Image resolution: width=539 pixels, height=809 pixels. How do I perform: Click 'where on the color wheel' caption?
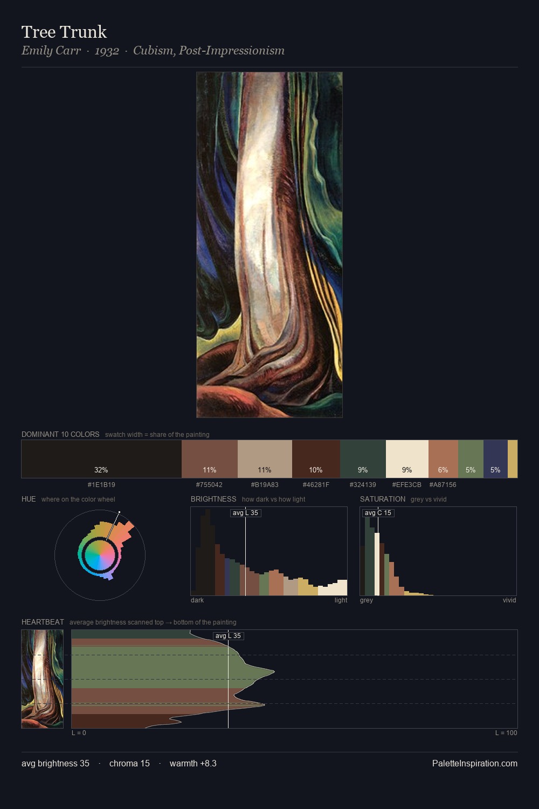(x=78, y=499)
